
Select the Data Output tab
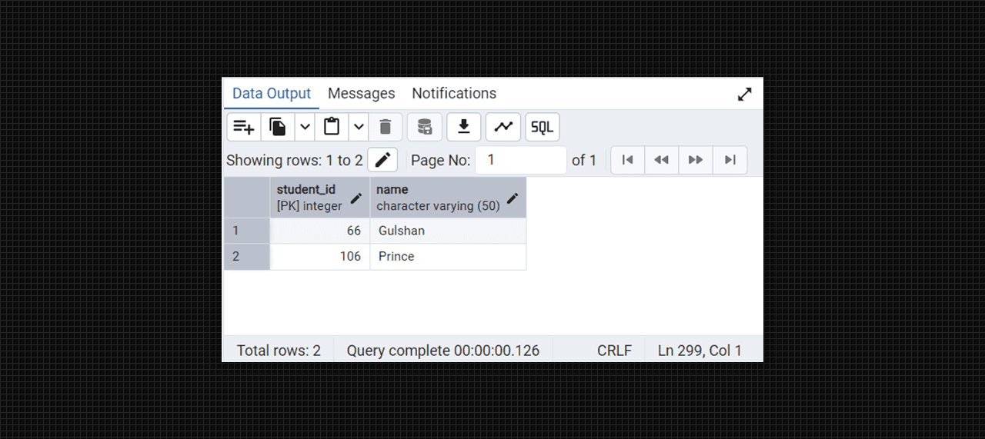[x=272, y=94]
